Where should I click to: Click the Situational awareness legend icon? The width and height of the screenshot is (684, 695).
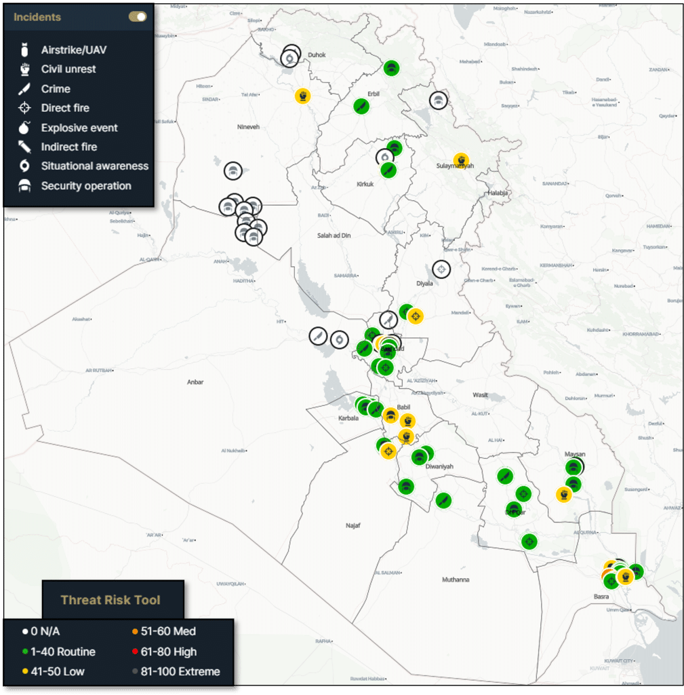coord(25,166)
